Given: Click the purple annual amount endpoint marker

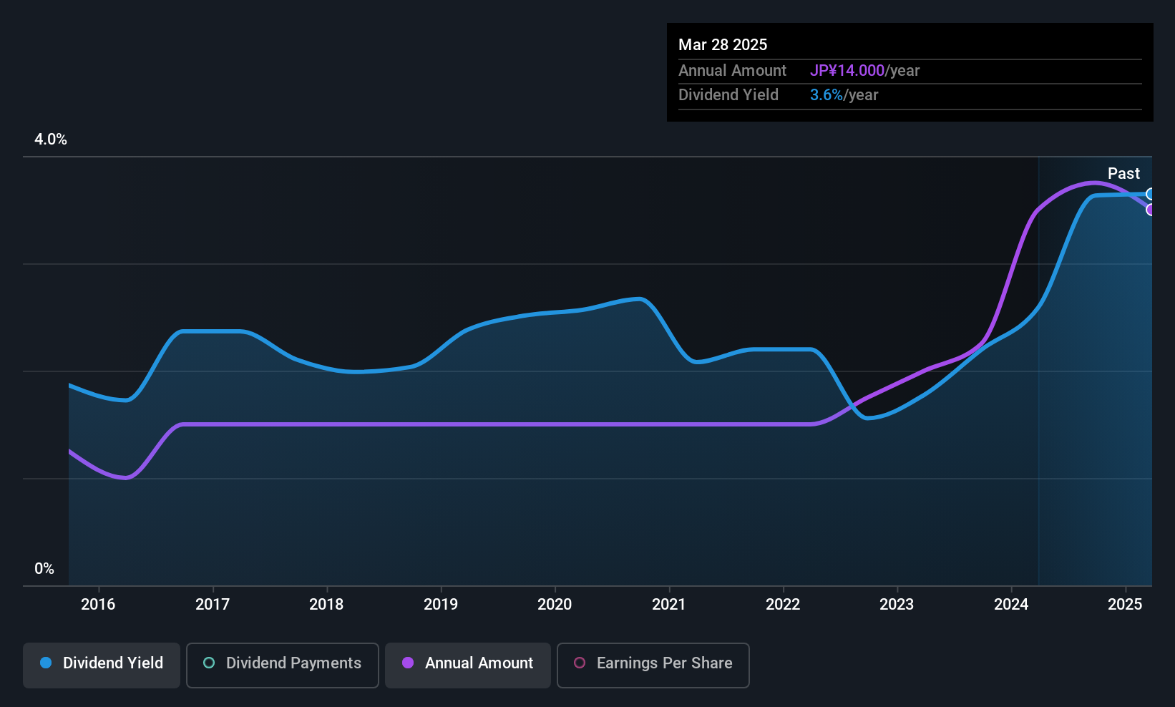Looking at the screenshot, I should click(1150, 210).
